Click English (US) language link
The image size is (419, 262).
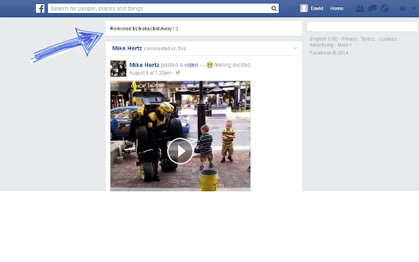[x=323, y=39]
